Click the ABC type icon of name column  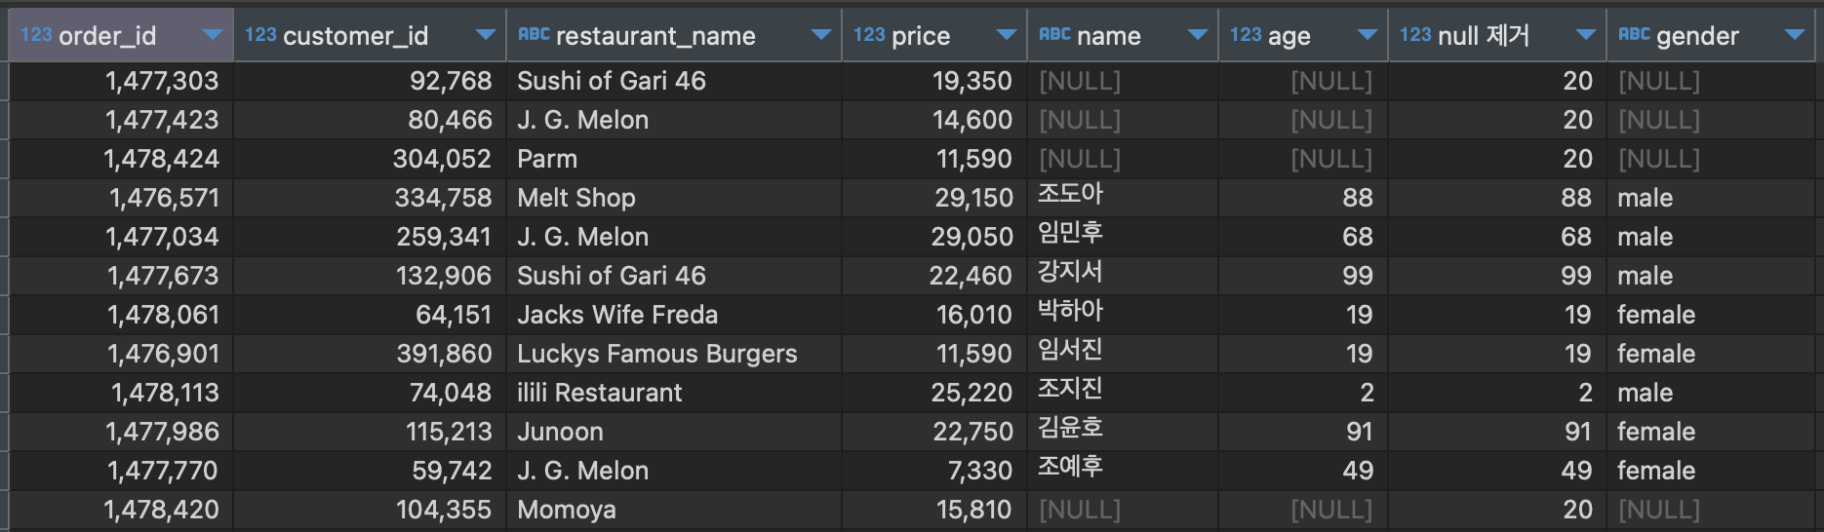click(x=1054, y=35)
